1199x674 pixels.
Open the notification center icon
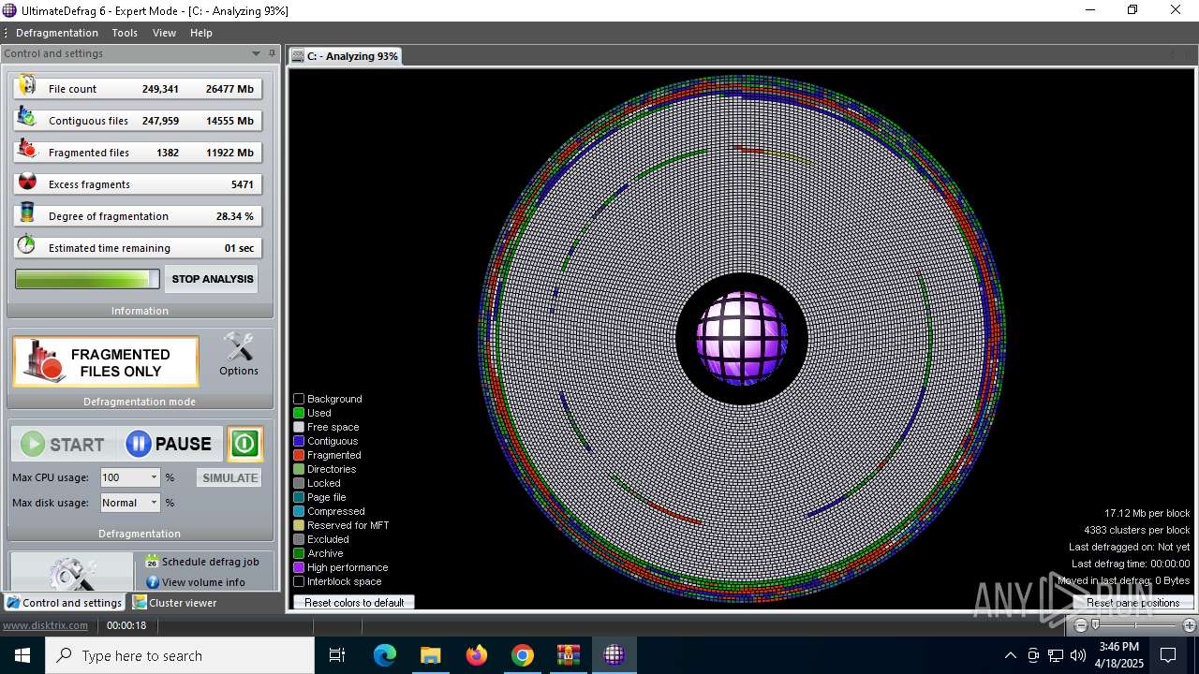pyautogui.click(x=1168, y=655)
